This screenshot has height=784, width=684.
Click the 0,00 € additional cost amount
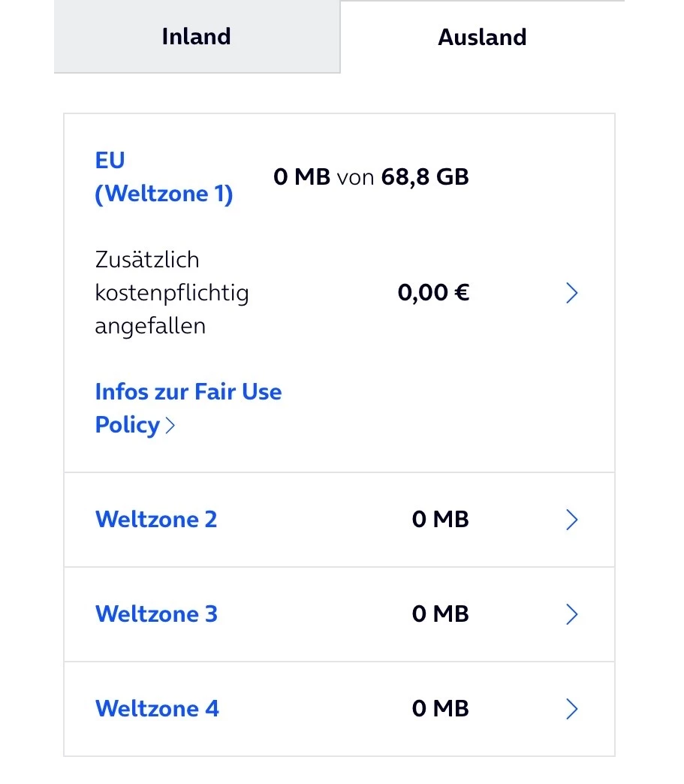pos(433,293)
